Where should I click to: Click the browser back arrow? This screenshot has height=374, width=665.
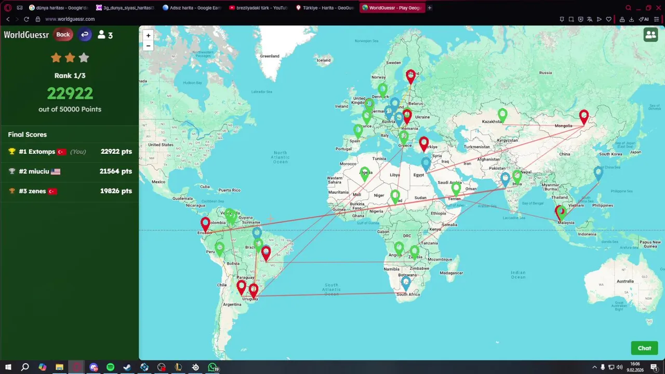(x=8, y=19)
